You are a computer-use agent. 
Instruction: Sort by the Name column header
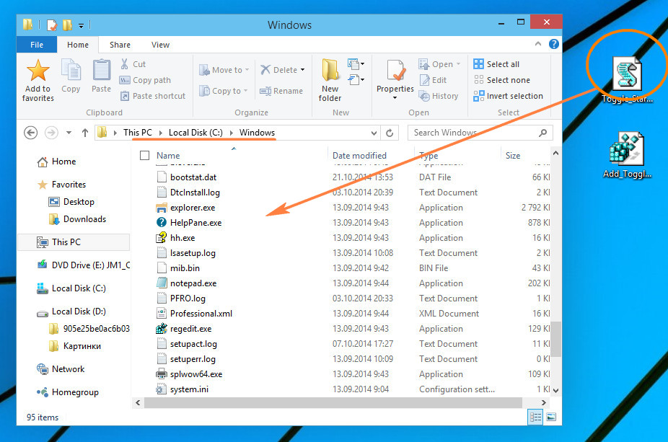[168, 156]
